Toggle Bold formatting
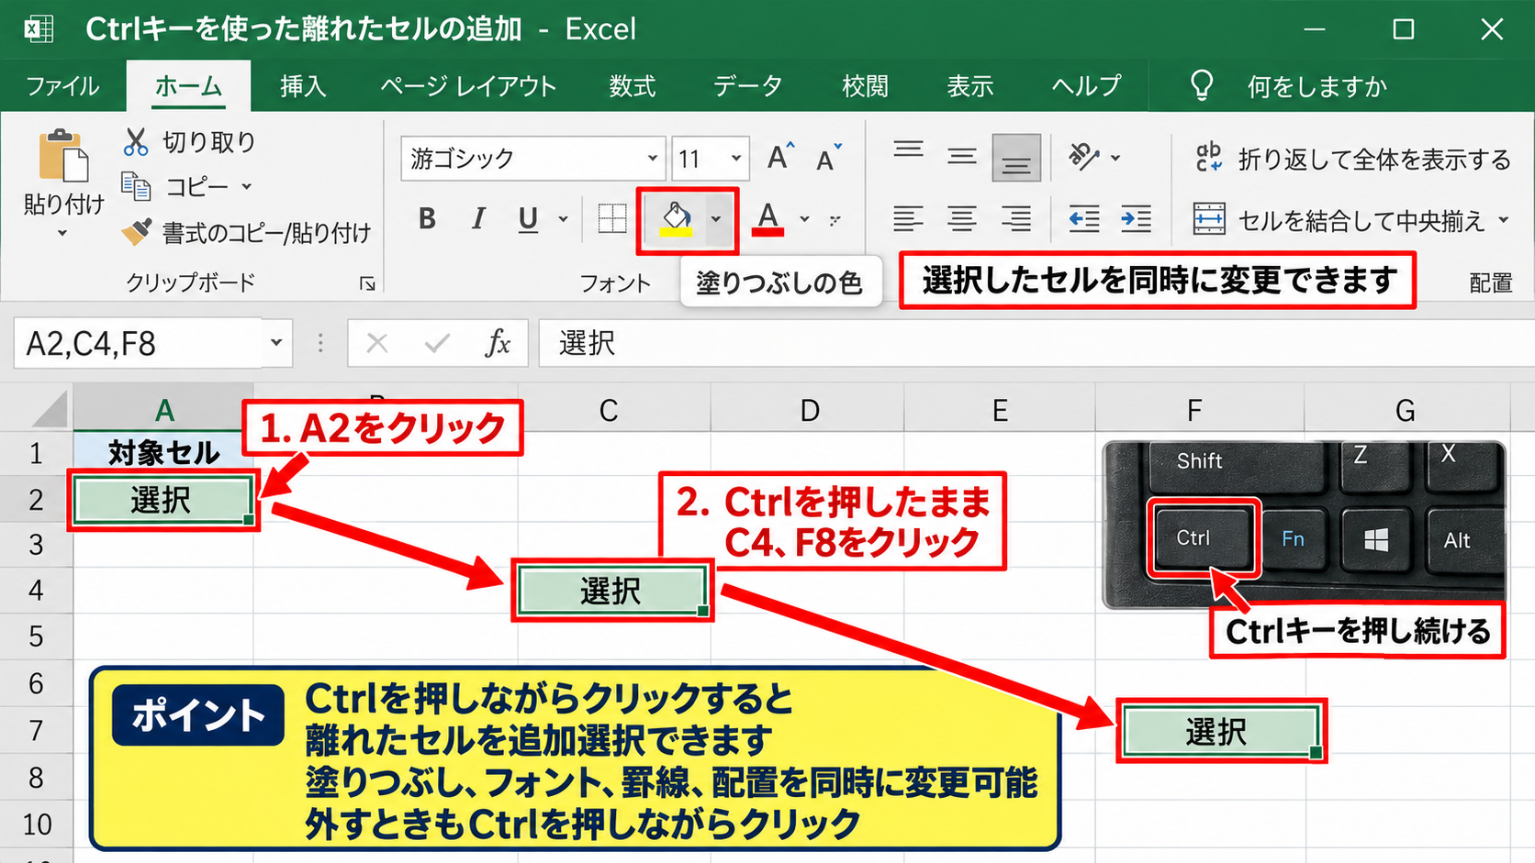This screenshot has height=863, width=1535. [427, 219]
